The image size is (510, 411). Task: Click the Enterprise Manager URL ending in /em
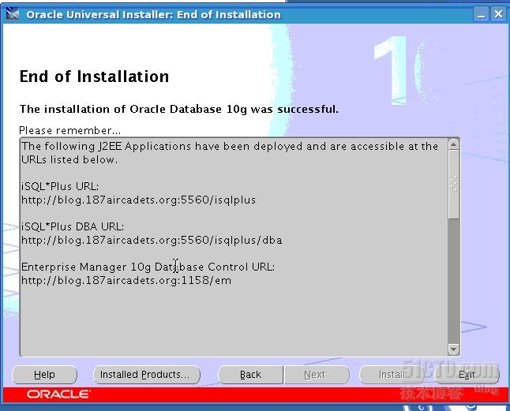click(x=126, y=280)
